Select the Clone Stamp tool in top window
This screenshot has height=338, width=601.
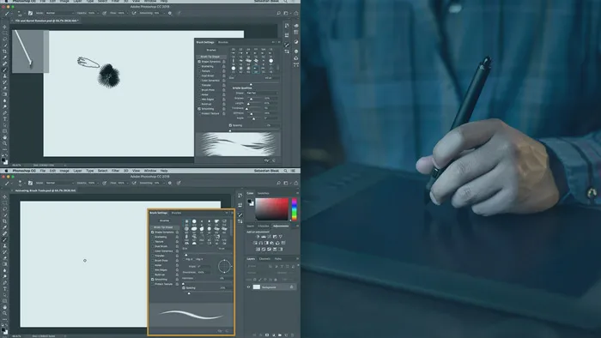tap(4, 75)
